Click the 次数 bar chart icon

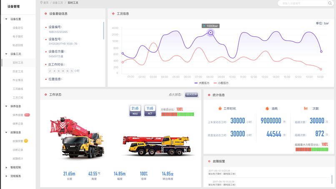[306, 108]
